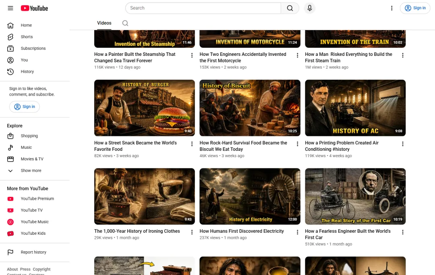Click the top-right Sign in button
Image resolution: width=435 pixels, height=275 pixels.
click(415, 8)
